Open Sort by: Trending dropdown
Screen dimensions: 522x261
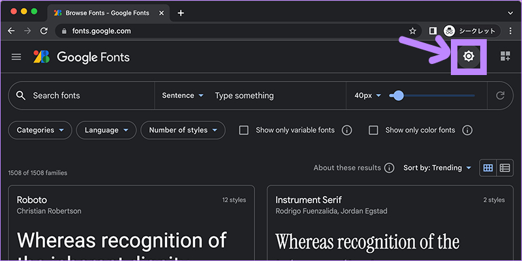point(437,168)
